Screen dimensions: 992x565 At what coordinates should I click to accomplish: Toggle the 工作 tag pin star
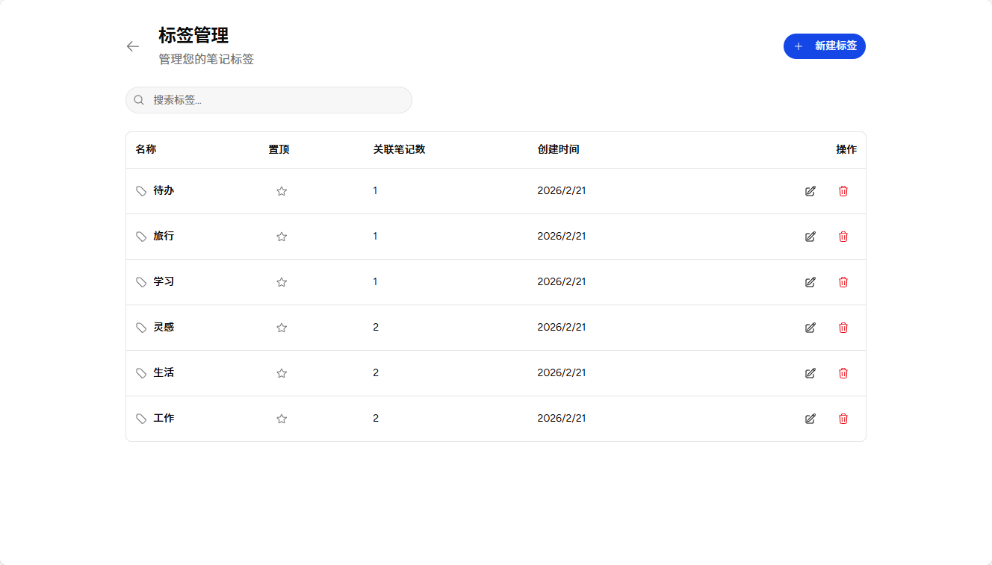point(282,419)
